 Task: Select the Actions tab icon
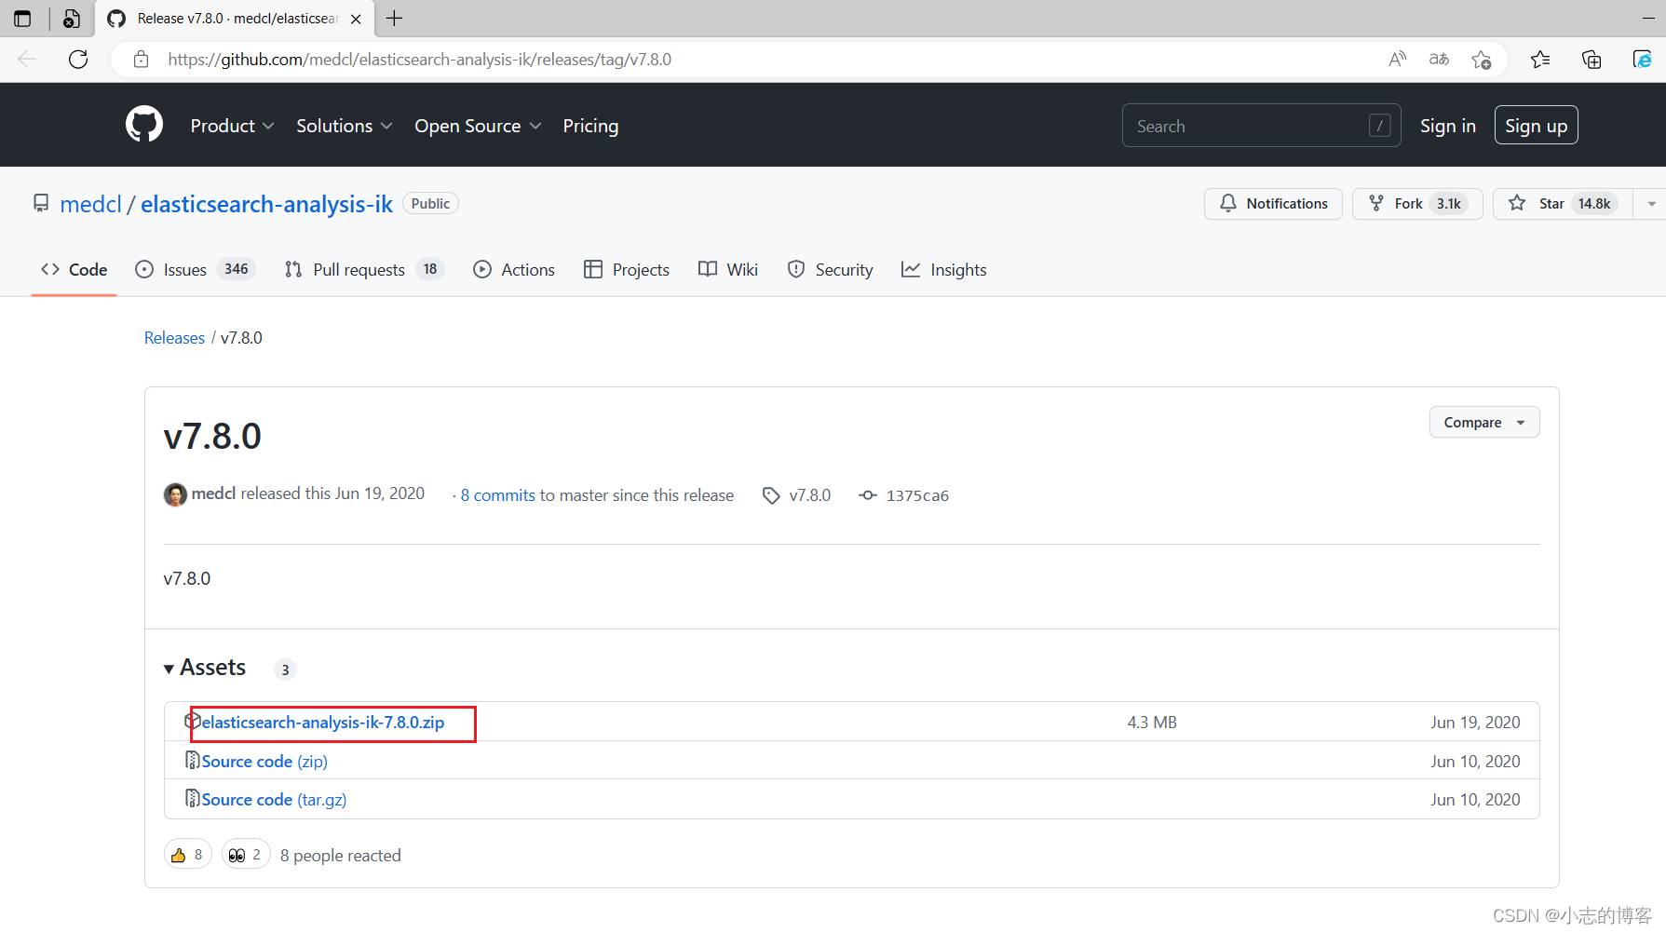pyautogui.click(x=482, y=269)
